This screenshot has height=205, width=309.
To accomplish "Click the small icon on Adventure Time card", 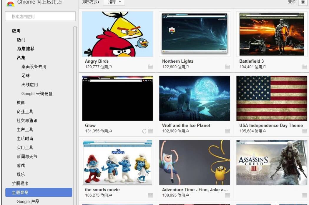I will tap(227, 195).
